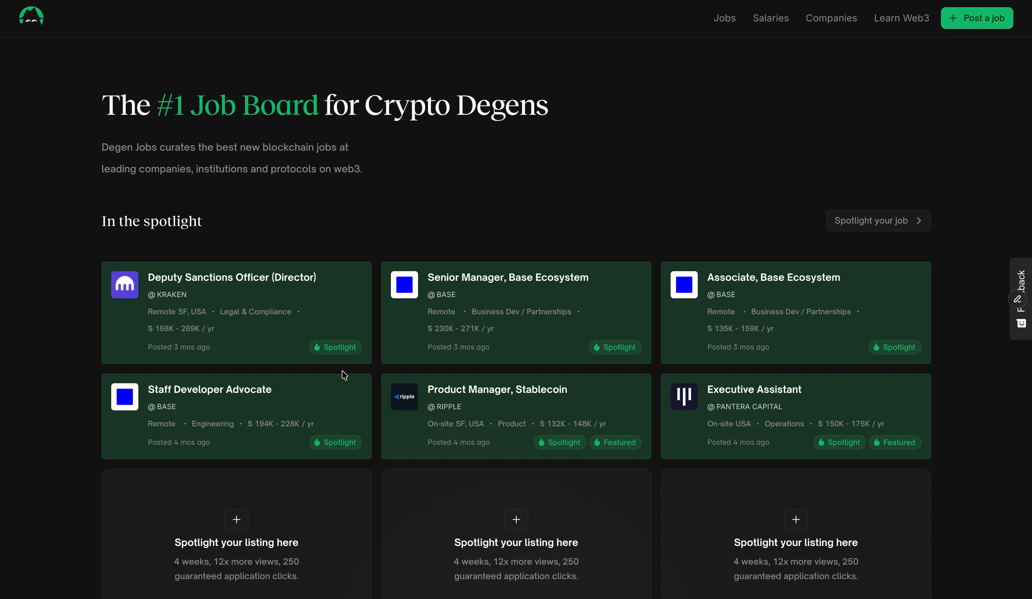Click the Feedback pencil edit icon
This screenshot has width=1032, height=599.
[1017, 299]
